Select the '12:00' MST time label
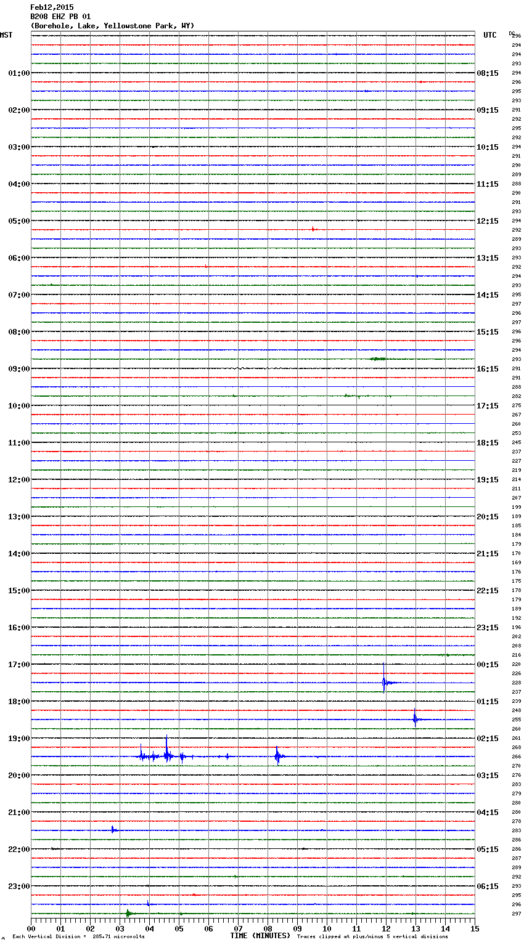The height and width of the screenshot is (945, 524). pyautogui.click(x=19, y=480)
